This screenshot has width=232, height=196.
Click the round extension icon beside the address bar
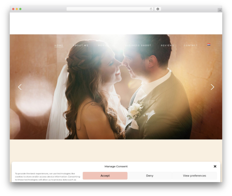point(158,9)
